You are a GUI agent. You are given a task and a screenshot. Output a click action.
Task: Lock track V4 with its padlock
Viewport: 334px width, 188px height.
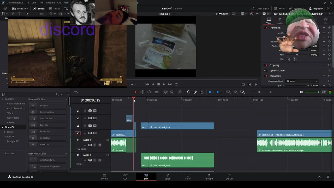point(85,111)
